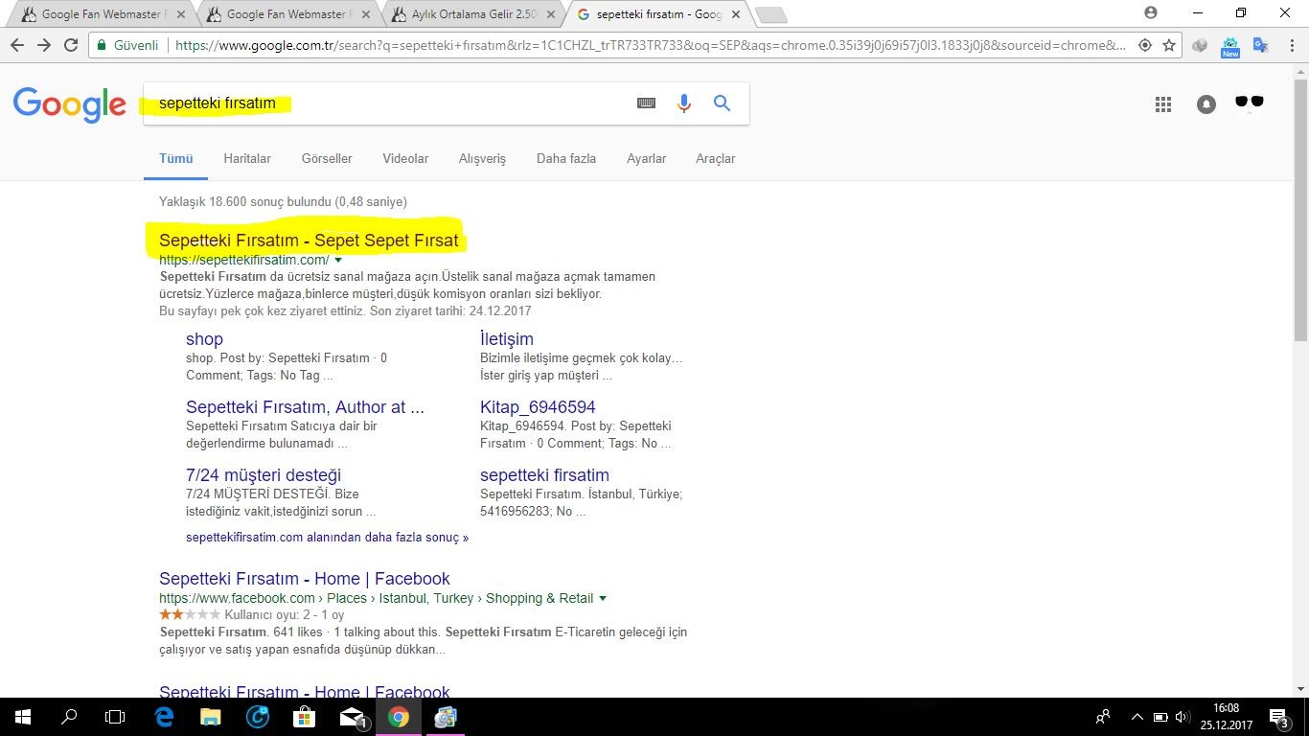Screen dimensions: 1309x736
Task: Show more results from sepettekifirsatim.com
Action: (327, 538)
